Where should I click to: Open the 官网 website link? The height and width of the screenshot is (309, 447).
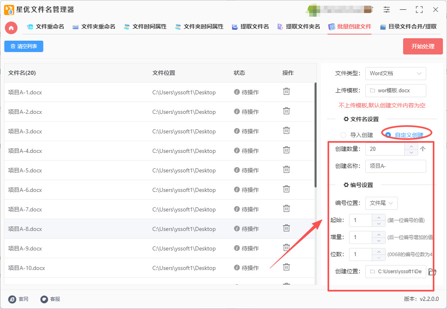19,299
